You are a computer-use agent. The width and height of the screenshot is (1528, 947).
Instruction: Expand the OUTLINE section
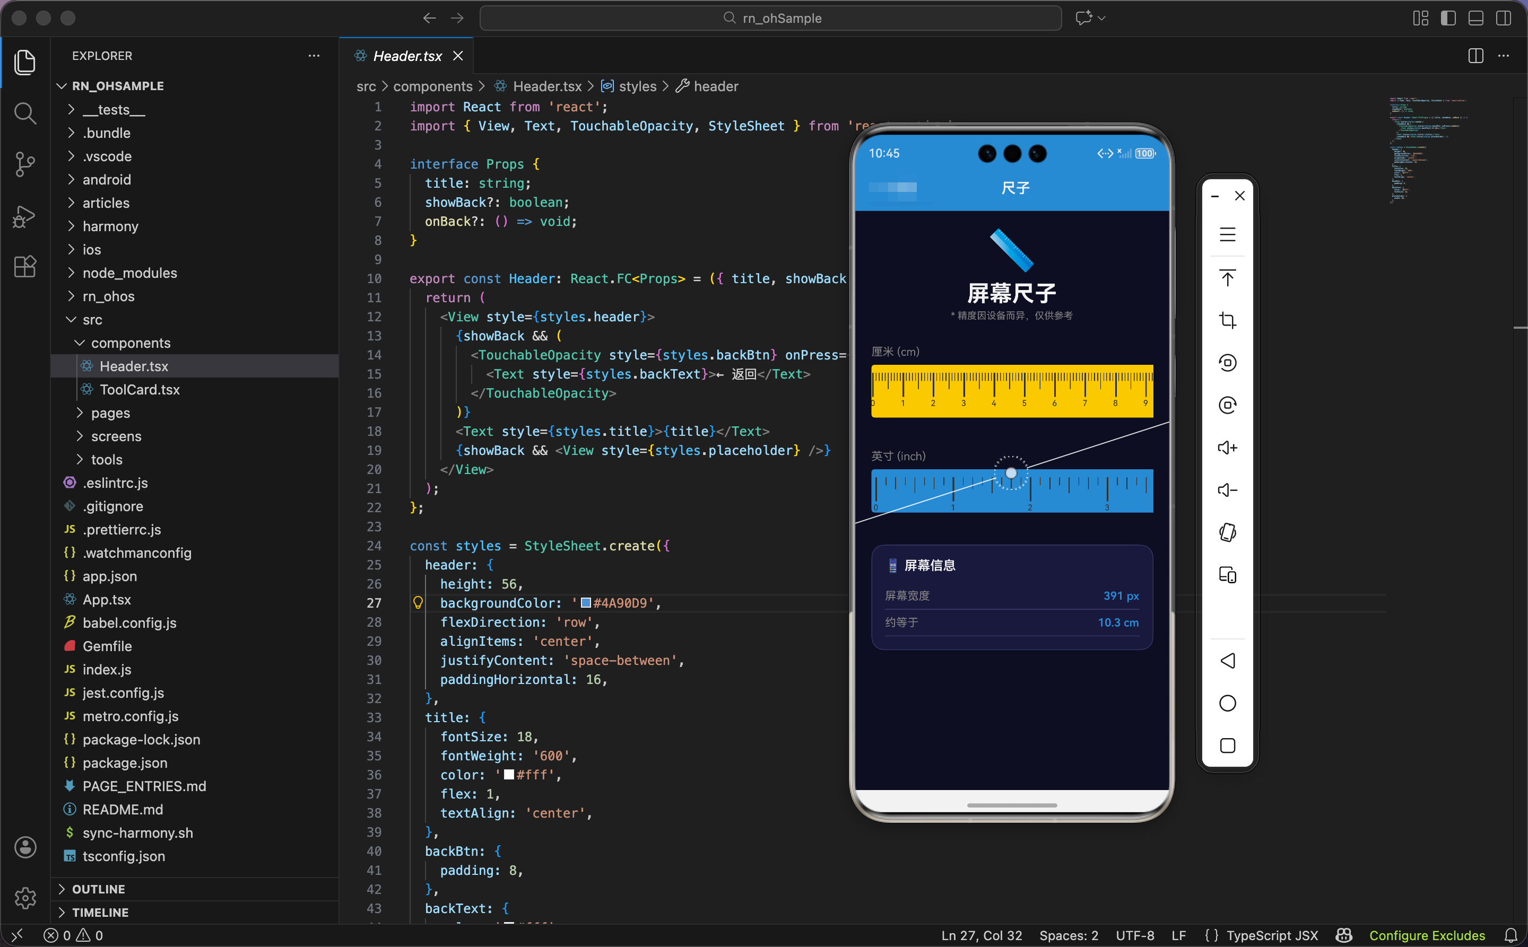[x=98, y=889]
